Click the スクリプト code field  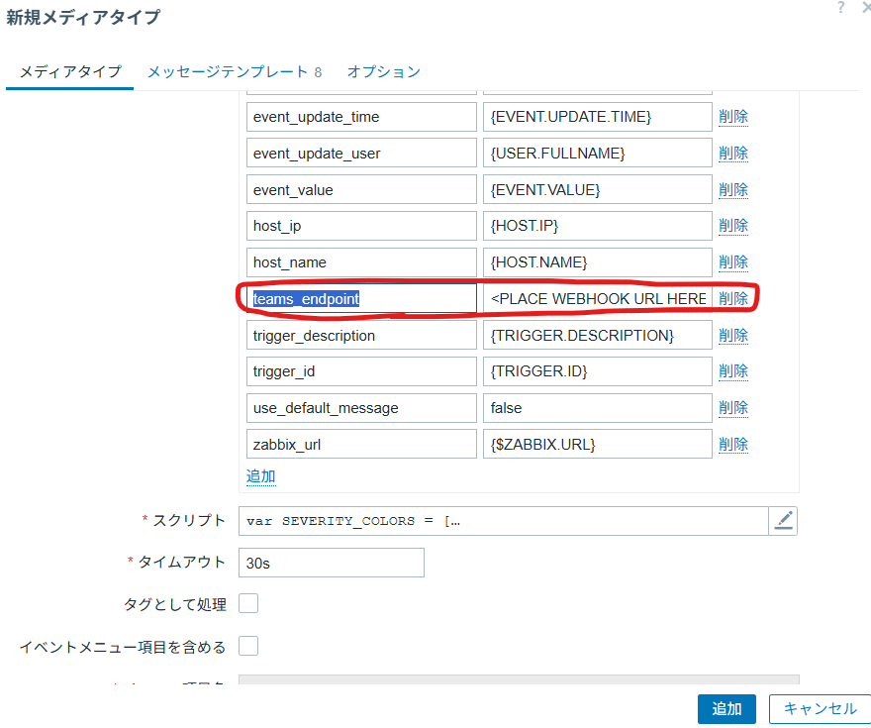(503, 520)
